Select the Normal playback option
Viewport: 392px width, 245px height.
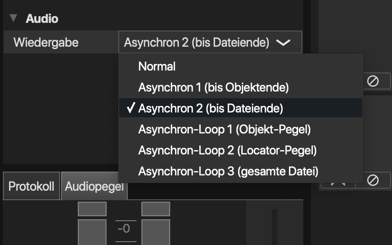pyautogui.click(x=157, y=66)
